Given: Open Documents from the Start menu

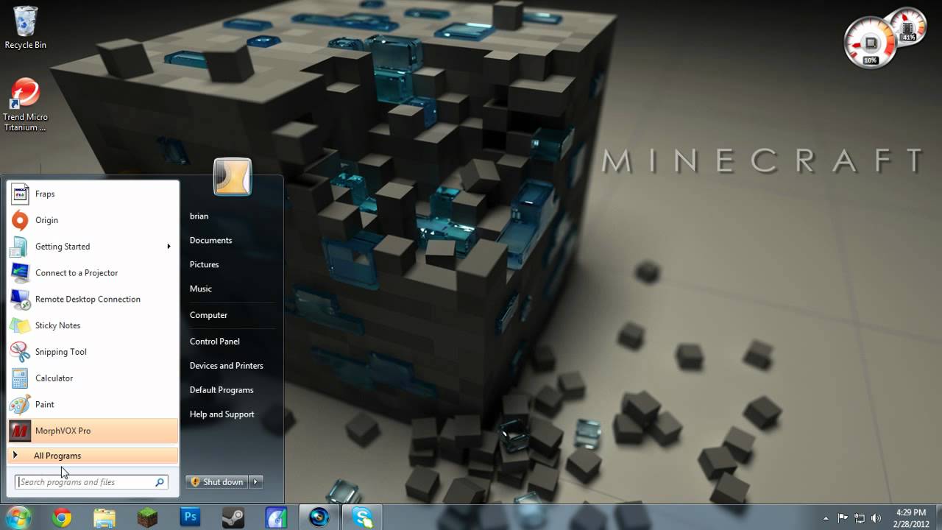Looking at the screenshot, I should pyautogui.click(x=210, y=240).
